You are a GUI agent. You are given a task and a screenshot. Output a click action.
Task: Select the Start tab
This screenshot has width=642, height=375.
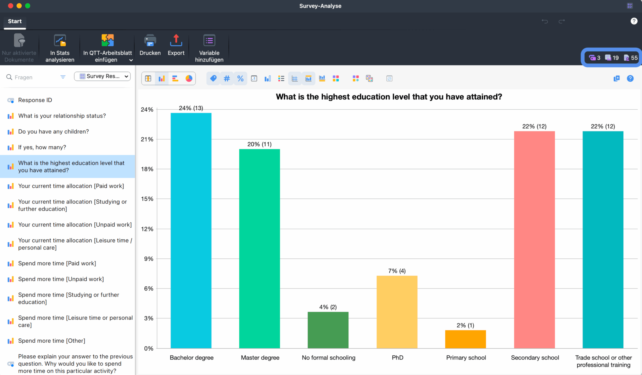(x=15, y=21)
